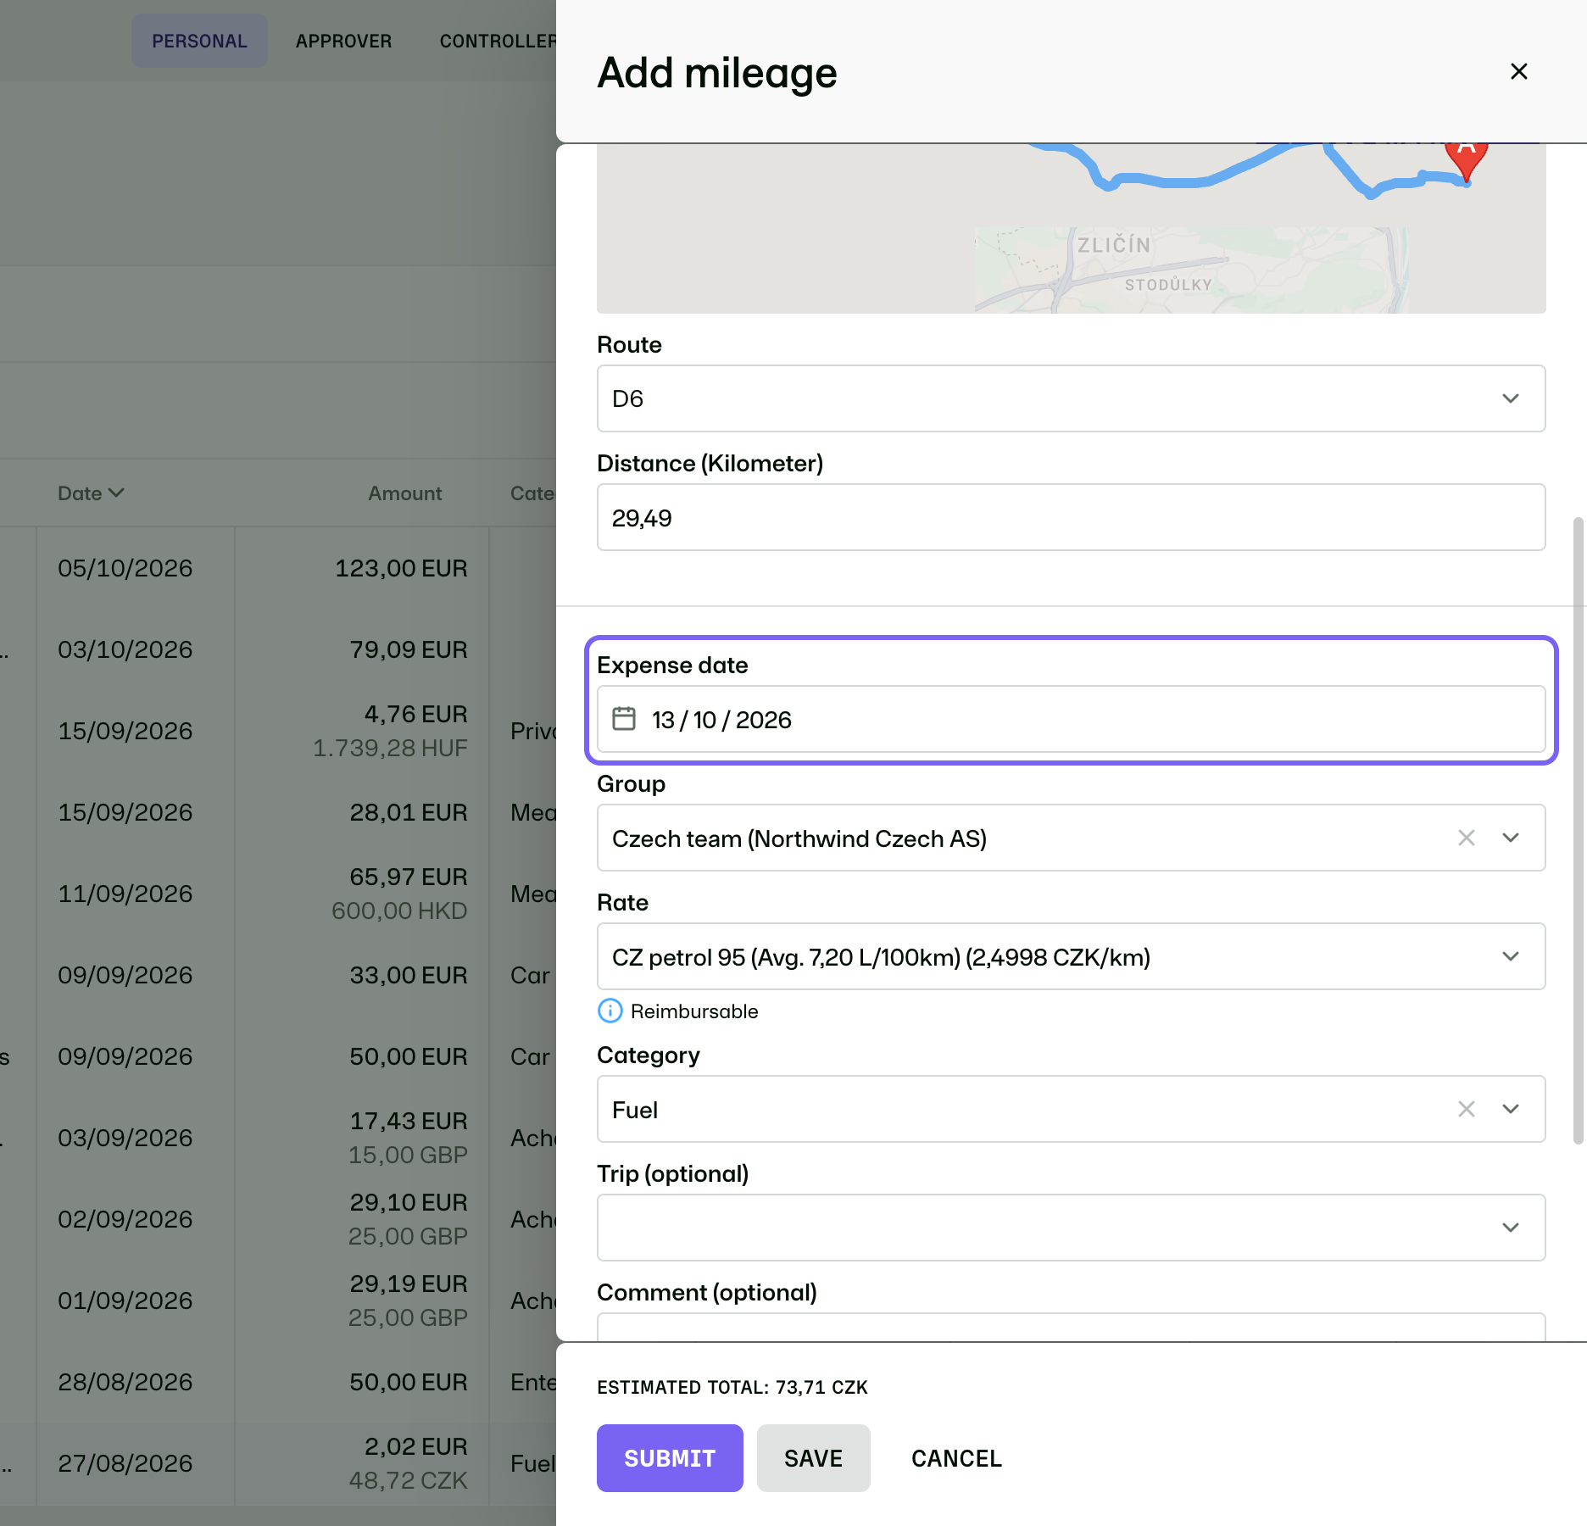Click the Distance (Kilometer) input field

pos(1071,517)
